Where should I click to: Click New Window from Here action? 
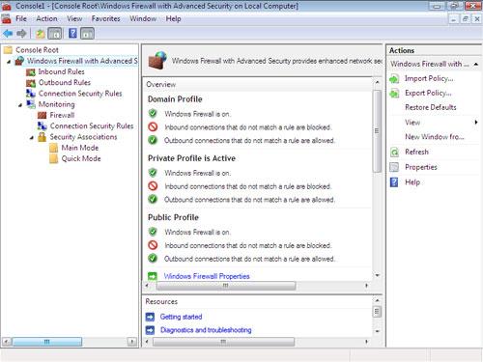pyautogui.click(x=435, y=137)
